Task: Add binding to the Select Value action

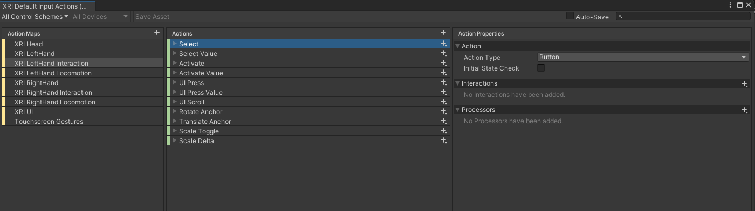Action: pos(443,53)
